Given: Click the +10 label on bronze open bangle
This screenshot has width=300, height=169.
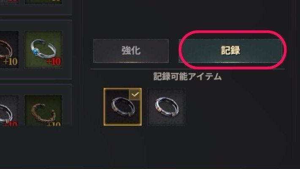Looking at the screenshot, I should [54, 124].
